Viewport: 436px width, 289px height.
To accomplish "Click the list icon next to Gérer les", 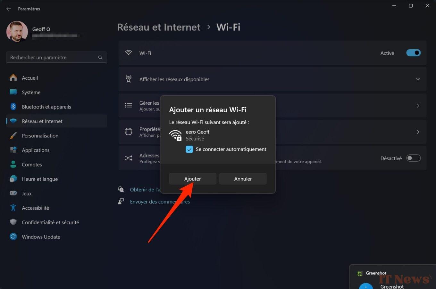I will [129, 105].
